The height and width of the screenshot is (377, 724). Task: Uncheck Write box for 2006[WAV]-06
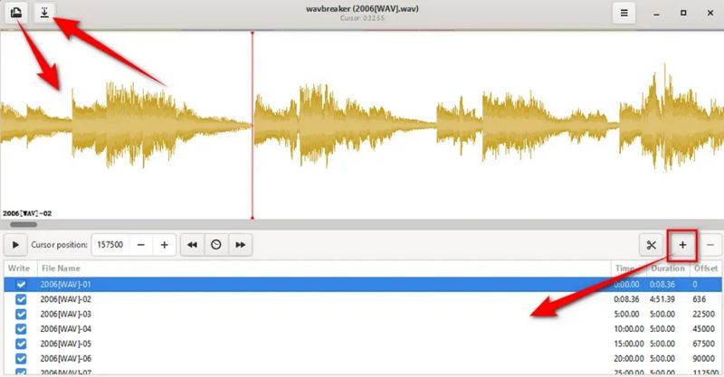pos(21,358)
